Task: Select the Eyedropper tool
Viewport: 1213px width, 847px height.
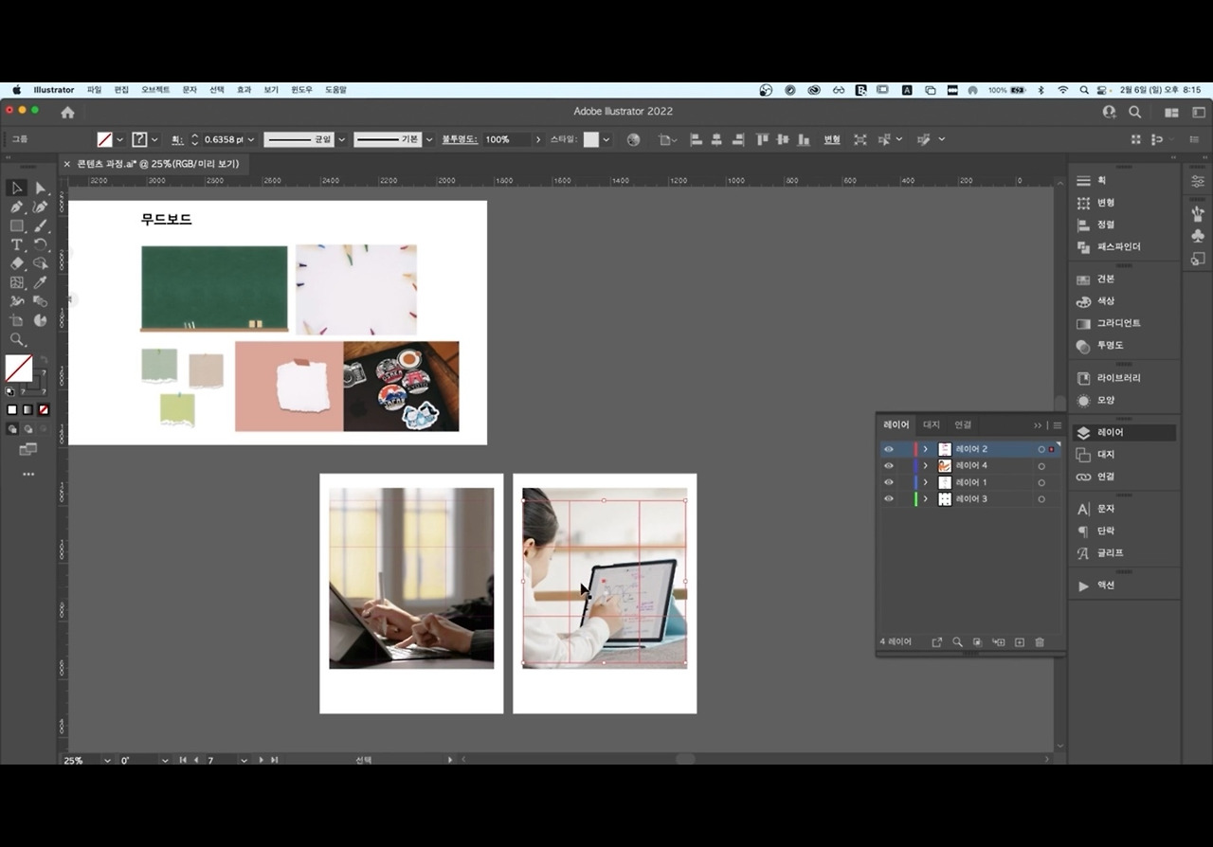Action: [41, 282]
